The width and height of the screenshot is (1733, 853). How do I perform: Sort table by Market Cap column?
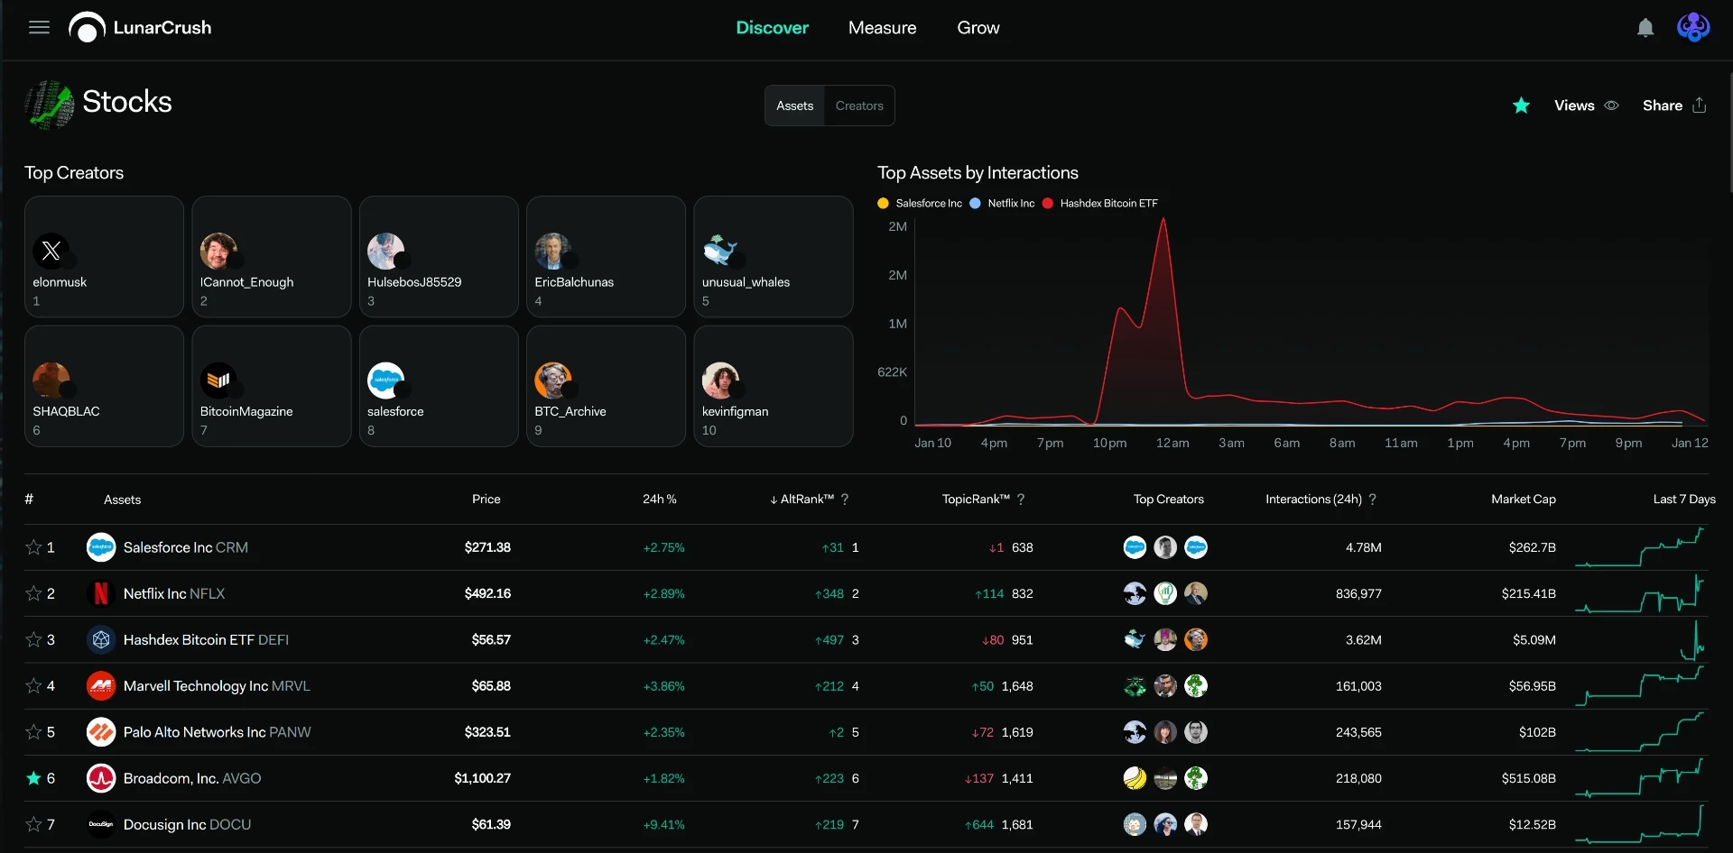(x=1524, y=500)
